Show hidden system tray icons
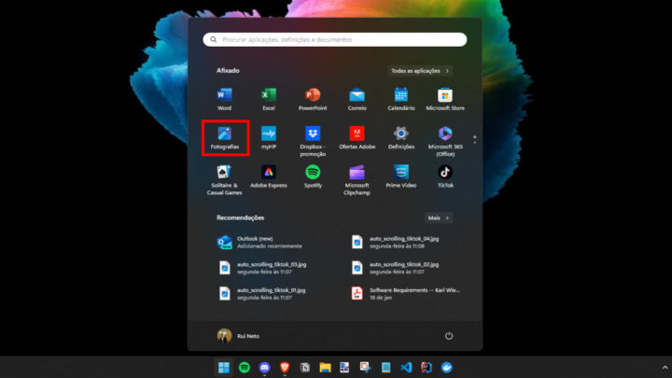This screenshot has width=672, height=378. [x=665, y=368]
